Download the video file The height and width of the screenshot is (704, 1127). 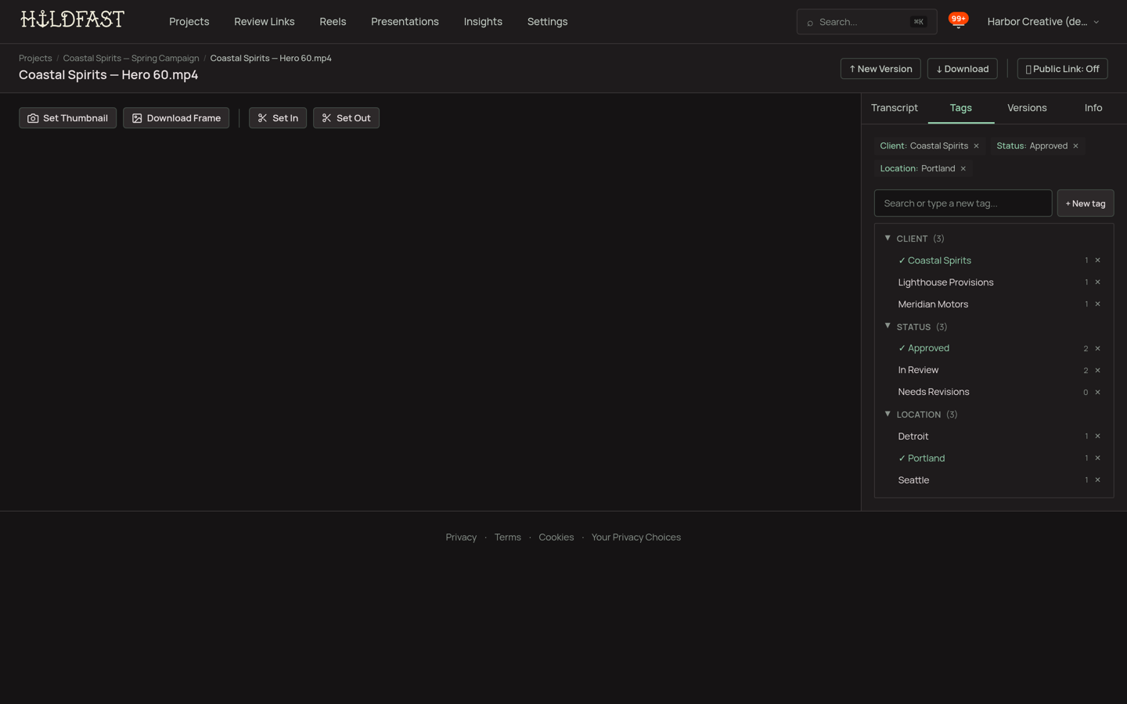point(962,69)
